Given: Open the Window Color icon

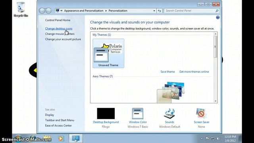Looking at the screenshot, I should 138,114.
